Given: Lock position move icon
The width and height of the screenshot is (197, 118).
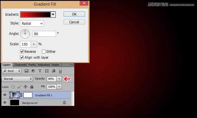Looking at the screenshot, I should tap(25, 87).
